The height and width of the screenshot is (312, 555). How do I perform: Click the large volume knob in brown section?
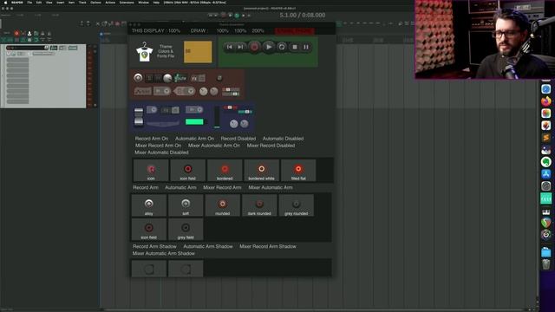(167, 78)
